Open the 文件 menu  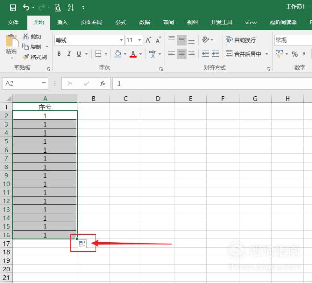coord(13,22)
